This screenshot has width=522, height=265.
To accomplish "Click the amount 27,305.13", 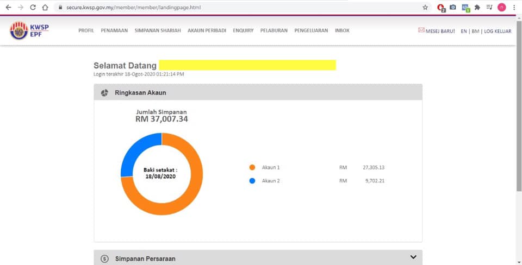I will [x=374, y=168].
